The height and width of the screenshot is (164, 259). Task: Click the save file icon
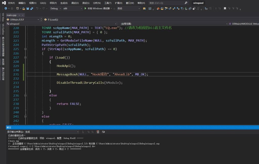28,8
